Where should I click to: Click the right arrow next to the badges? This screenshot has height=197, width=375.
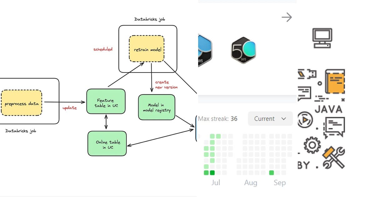(287, 17)
